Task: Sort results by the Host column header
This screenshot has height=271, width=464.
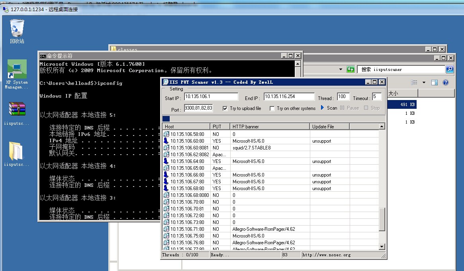Action: [186, 126]
